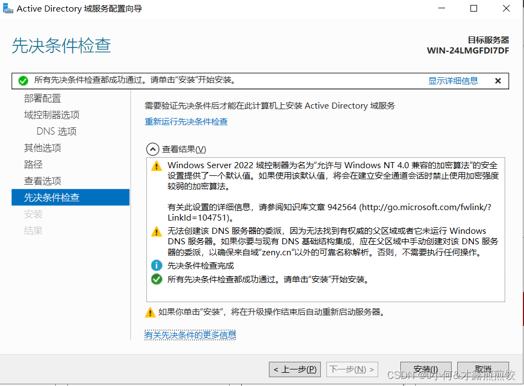
Task: Close the wizard window
Action: (506, 8)
